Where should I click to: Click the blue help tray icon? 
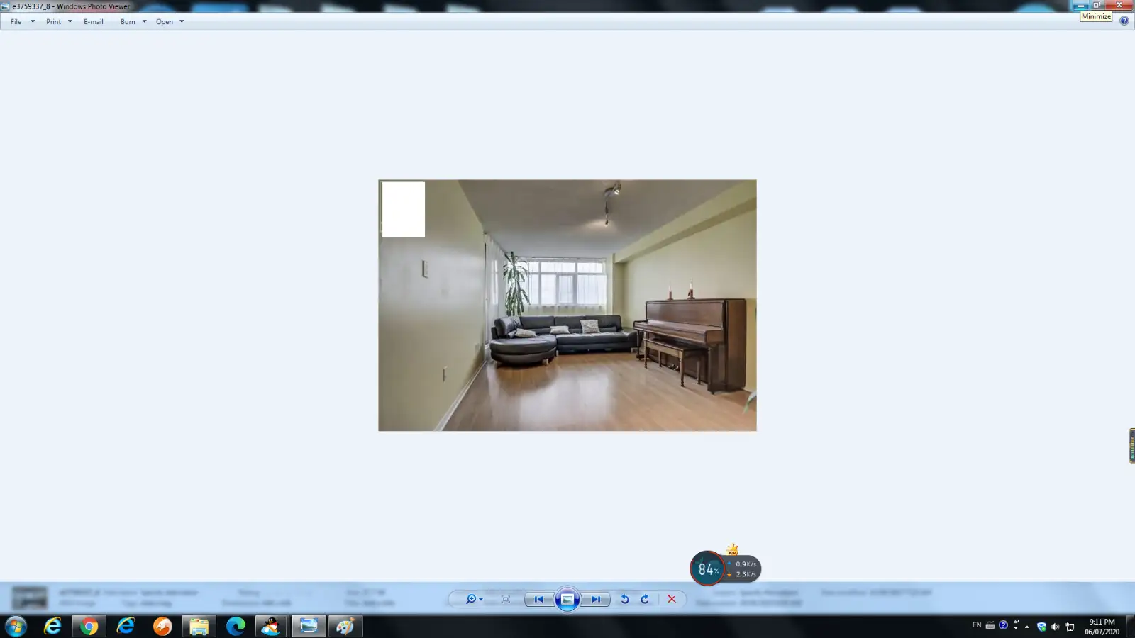tap(1003, 625)
